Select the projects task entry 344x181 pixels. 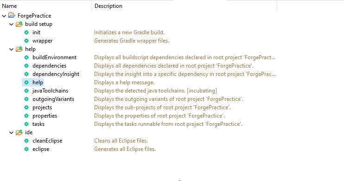[x=42, y=107]
